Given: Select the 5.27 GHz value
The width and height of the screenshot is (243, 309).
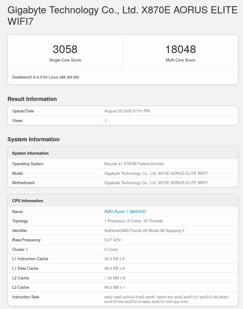Looking at the screenshot, I should [113, 240].
